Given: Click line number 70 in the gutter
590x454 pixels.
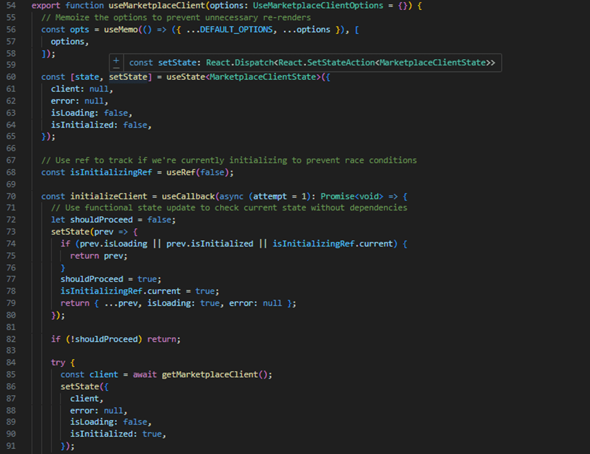Looking at the screenshot, I should [12, 196].
